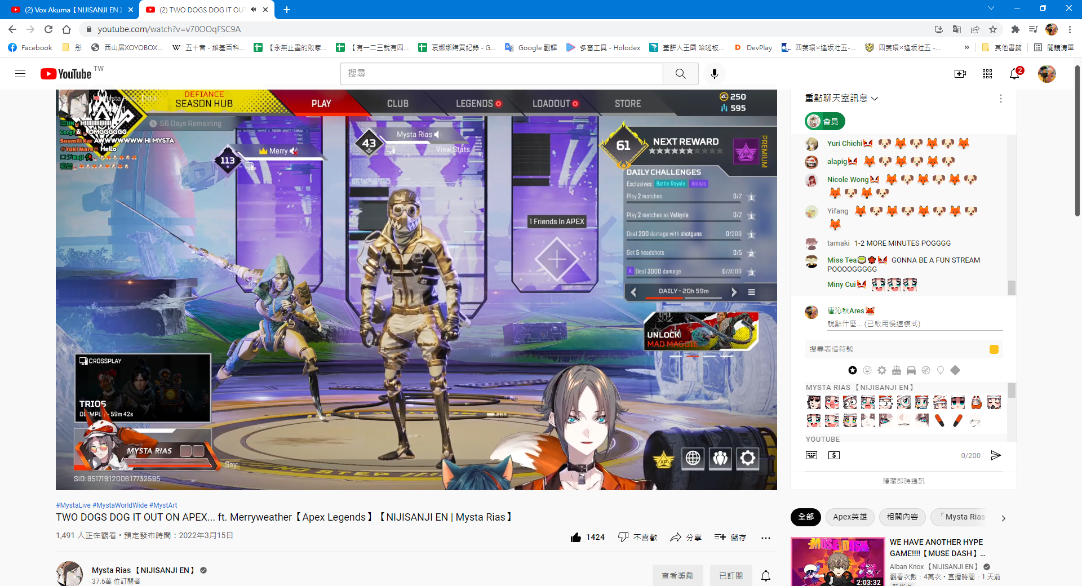The image size is (1082, 586).
Task: Click the search magnifier button
Action: pyautogui.click(x=681, y=74)
